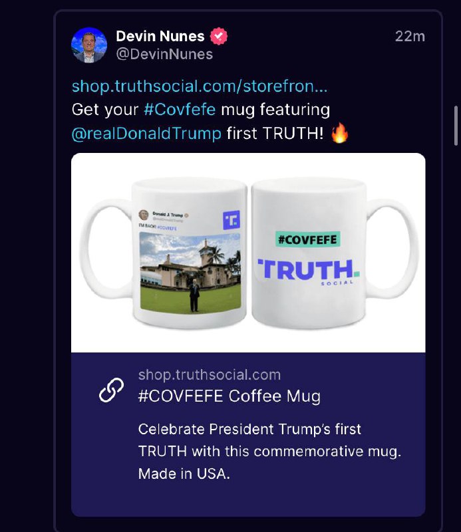Click the vertical scrollbar thumb at right edge
The width and height of the screenshot is (461, 532).
coord(456,126)
